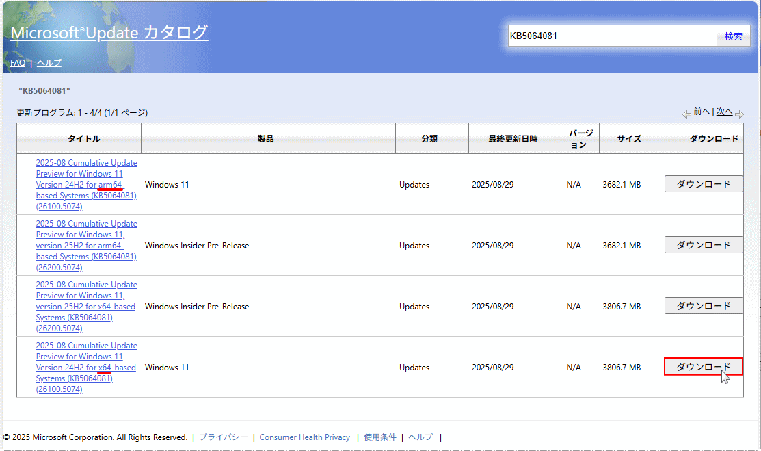Click the 検索 search button

(x=733, y=36)
